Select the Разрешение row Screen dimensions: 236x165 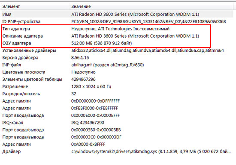coord(15,86)
